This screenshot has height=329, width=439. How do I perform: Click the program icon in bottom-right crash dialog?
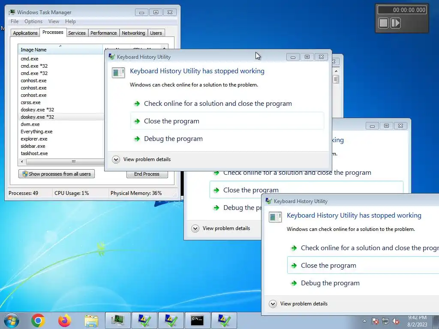(275, 217)
